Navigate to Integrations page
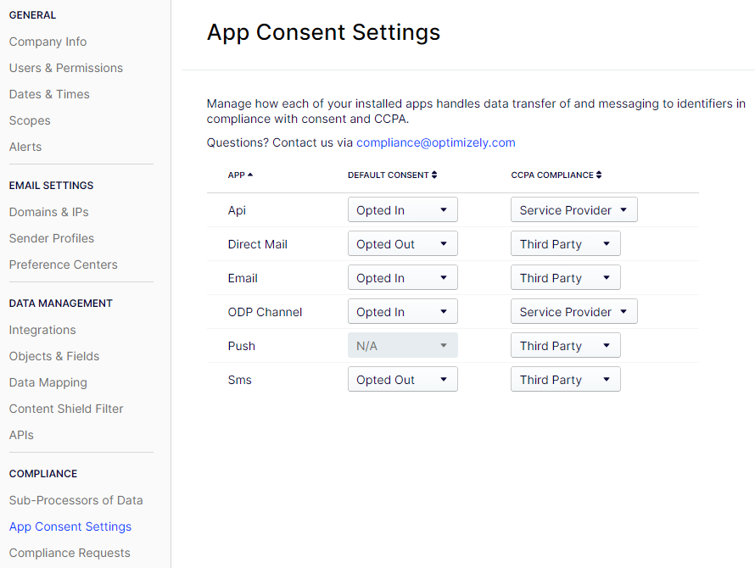755x568 pixels. 42,331
